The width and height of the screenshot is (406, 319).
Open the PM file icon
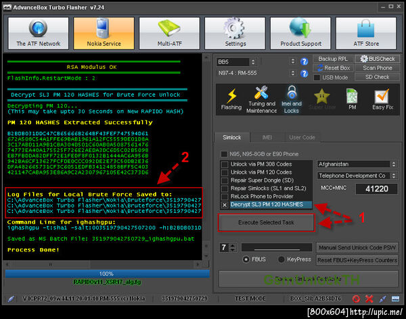pyautogui.click(x=352, y=99)
